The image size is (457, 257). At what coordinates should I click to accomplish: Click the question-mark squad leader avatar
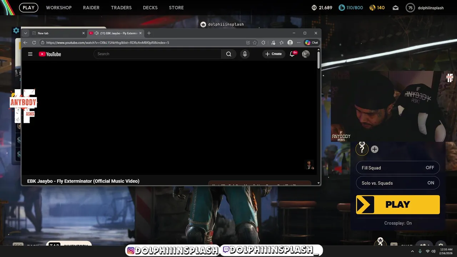click(x=362, y=148)
